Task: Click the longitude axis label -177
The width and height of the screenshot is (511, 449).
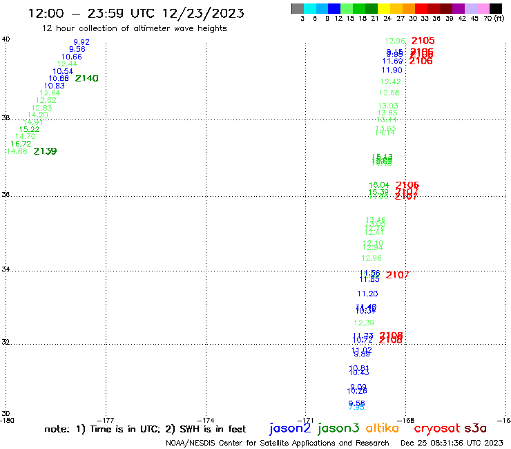Action: (x=106, y=420)
